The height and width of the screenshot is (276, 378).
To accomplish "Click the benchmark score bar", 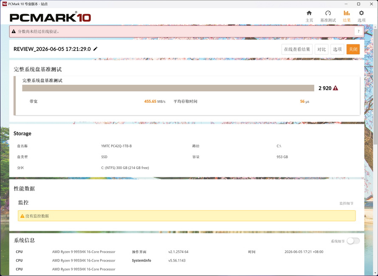I will pyautogui.click(x=168, y=88).
